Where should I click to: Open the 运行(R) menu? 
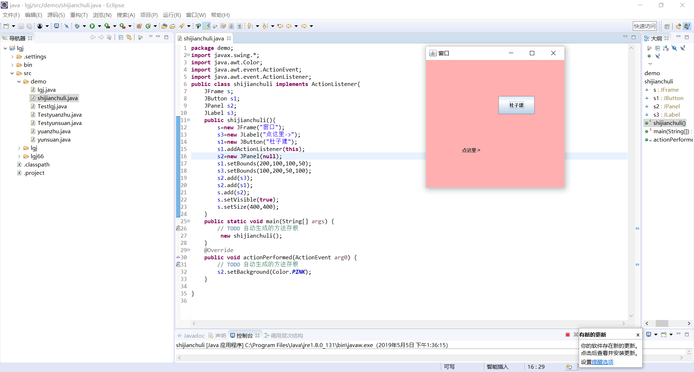coord(172,15)
